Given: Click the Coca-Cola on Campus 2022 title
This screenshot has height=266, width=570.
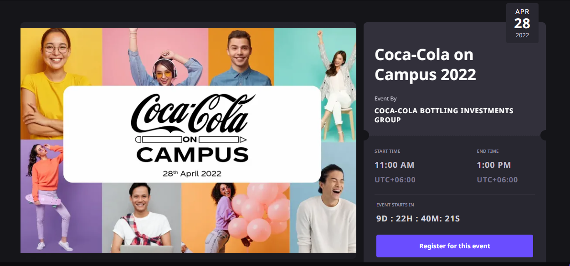Looking at the screenshot, I should (x=425, y=64).
